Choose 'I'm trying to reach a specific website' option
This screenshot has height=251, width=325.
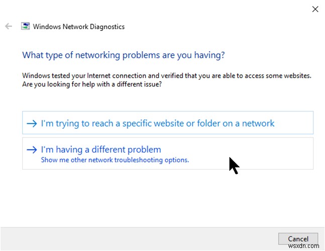click(x=168, y=122)
